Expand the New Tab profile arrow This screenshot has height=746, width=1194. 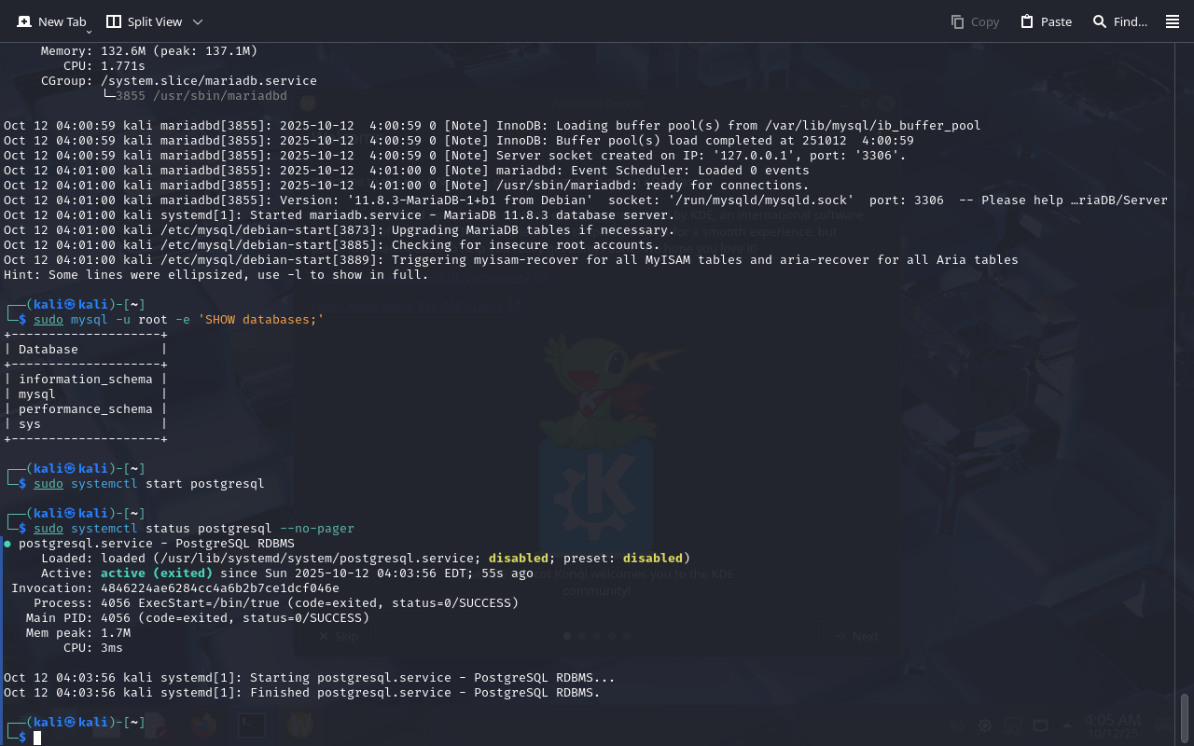(x=89, y=33)
